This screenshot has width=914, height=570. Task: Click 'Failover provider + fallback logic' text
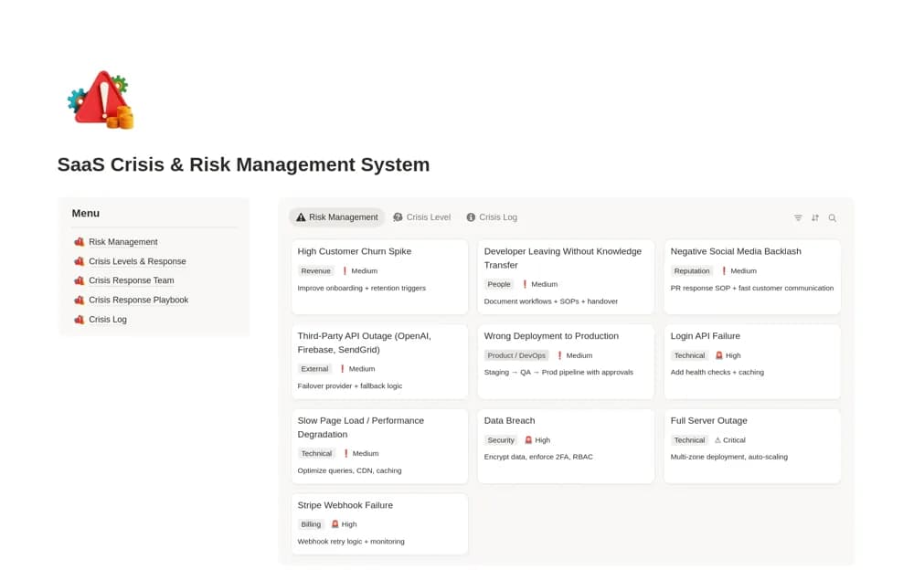[x=350, y=385]
